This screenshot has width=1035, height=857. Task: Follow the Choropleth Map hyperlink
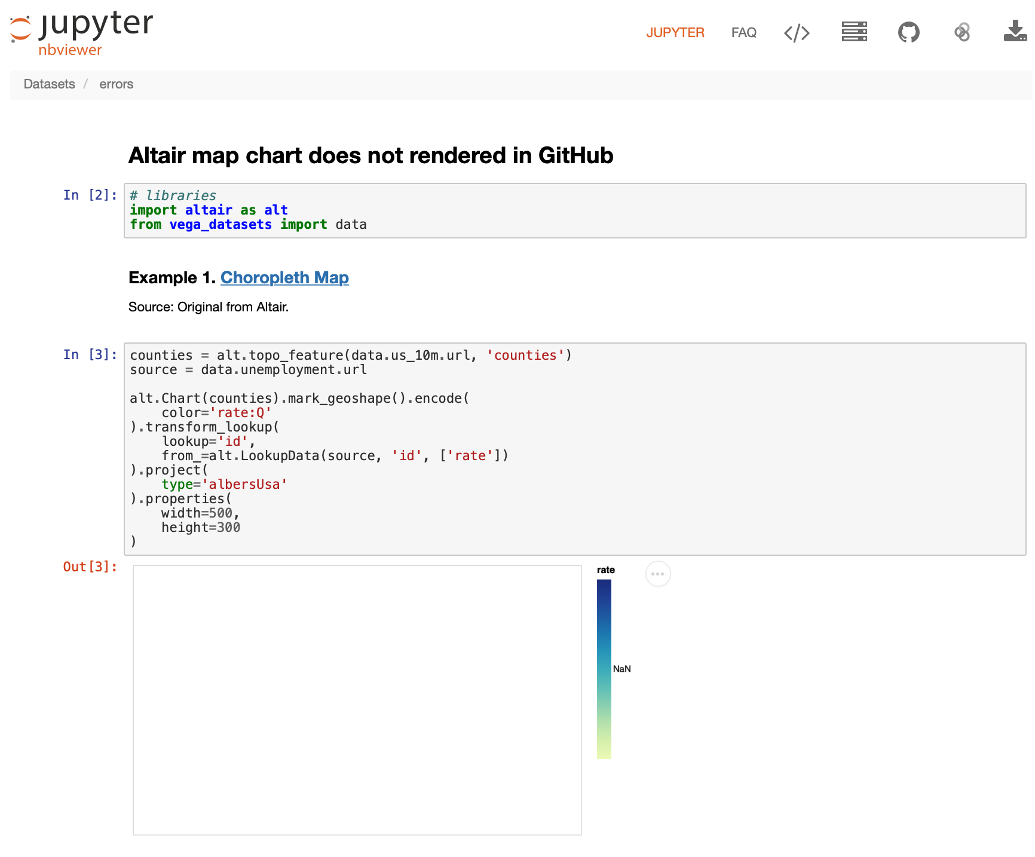click(x=284, y=277)
